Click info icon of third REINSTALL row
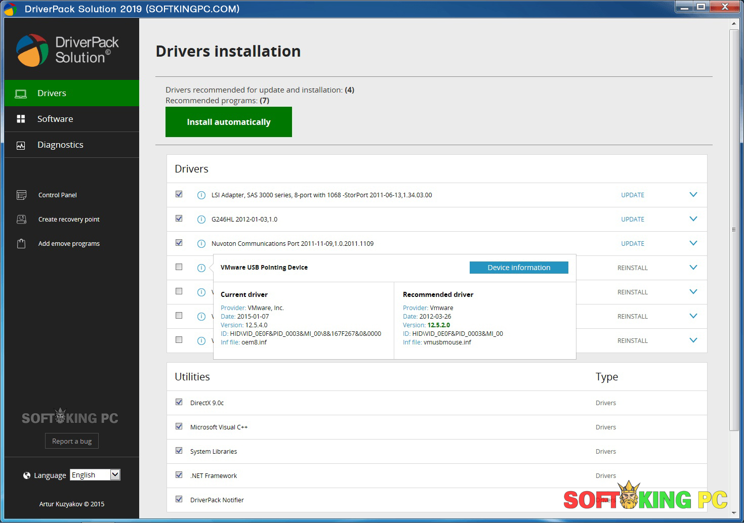The width and height of the screenshot is (744, 523). [201, 317]
